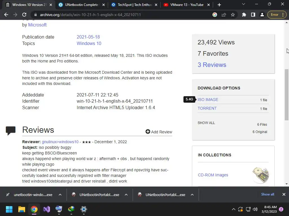
Task: Click the forward navigation arrow
Action: click(15, 15)
